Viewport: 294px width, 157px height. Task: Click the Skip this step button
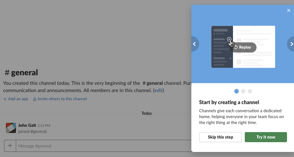(220, 137)
